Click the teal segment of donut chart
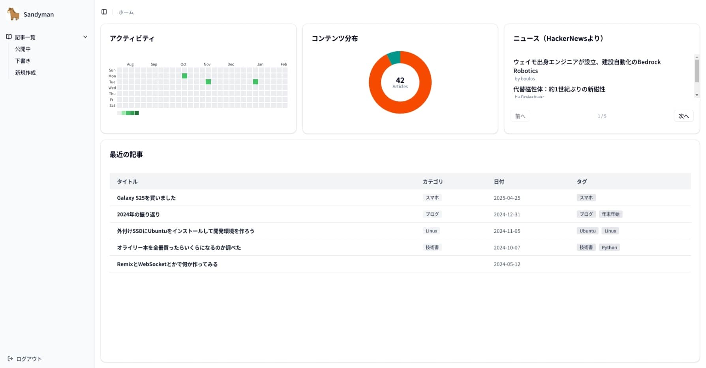706x368 pixels. (394, 58)
